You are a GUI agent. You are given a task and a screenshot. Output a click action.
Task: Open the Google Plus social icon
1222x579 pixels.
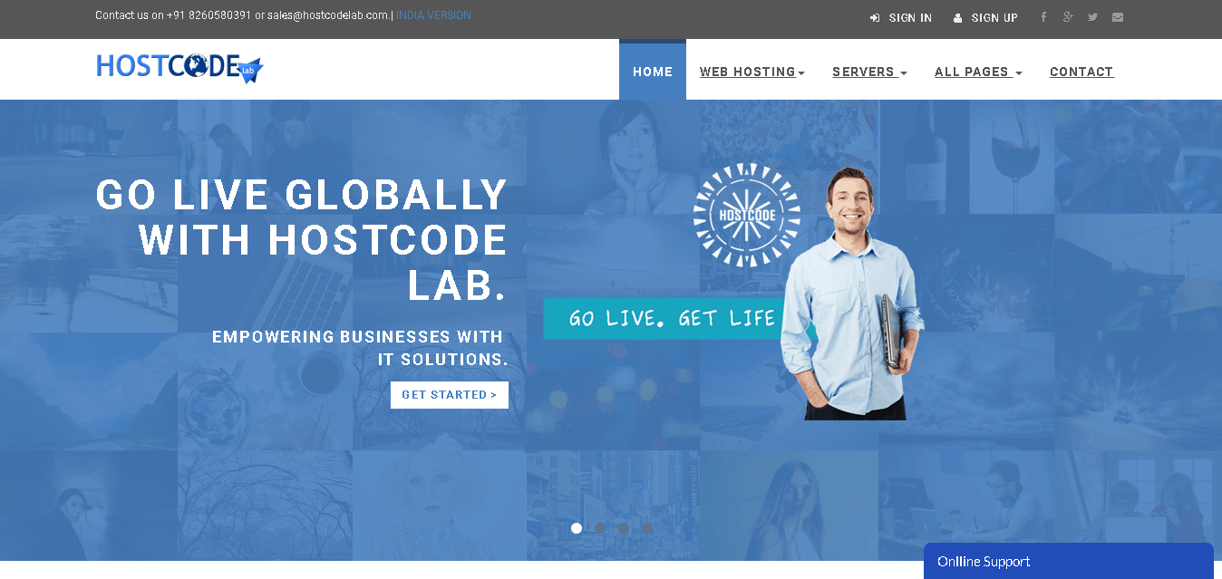(1068, 17)
